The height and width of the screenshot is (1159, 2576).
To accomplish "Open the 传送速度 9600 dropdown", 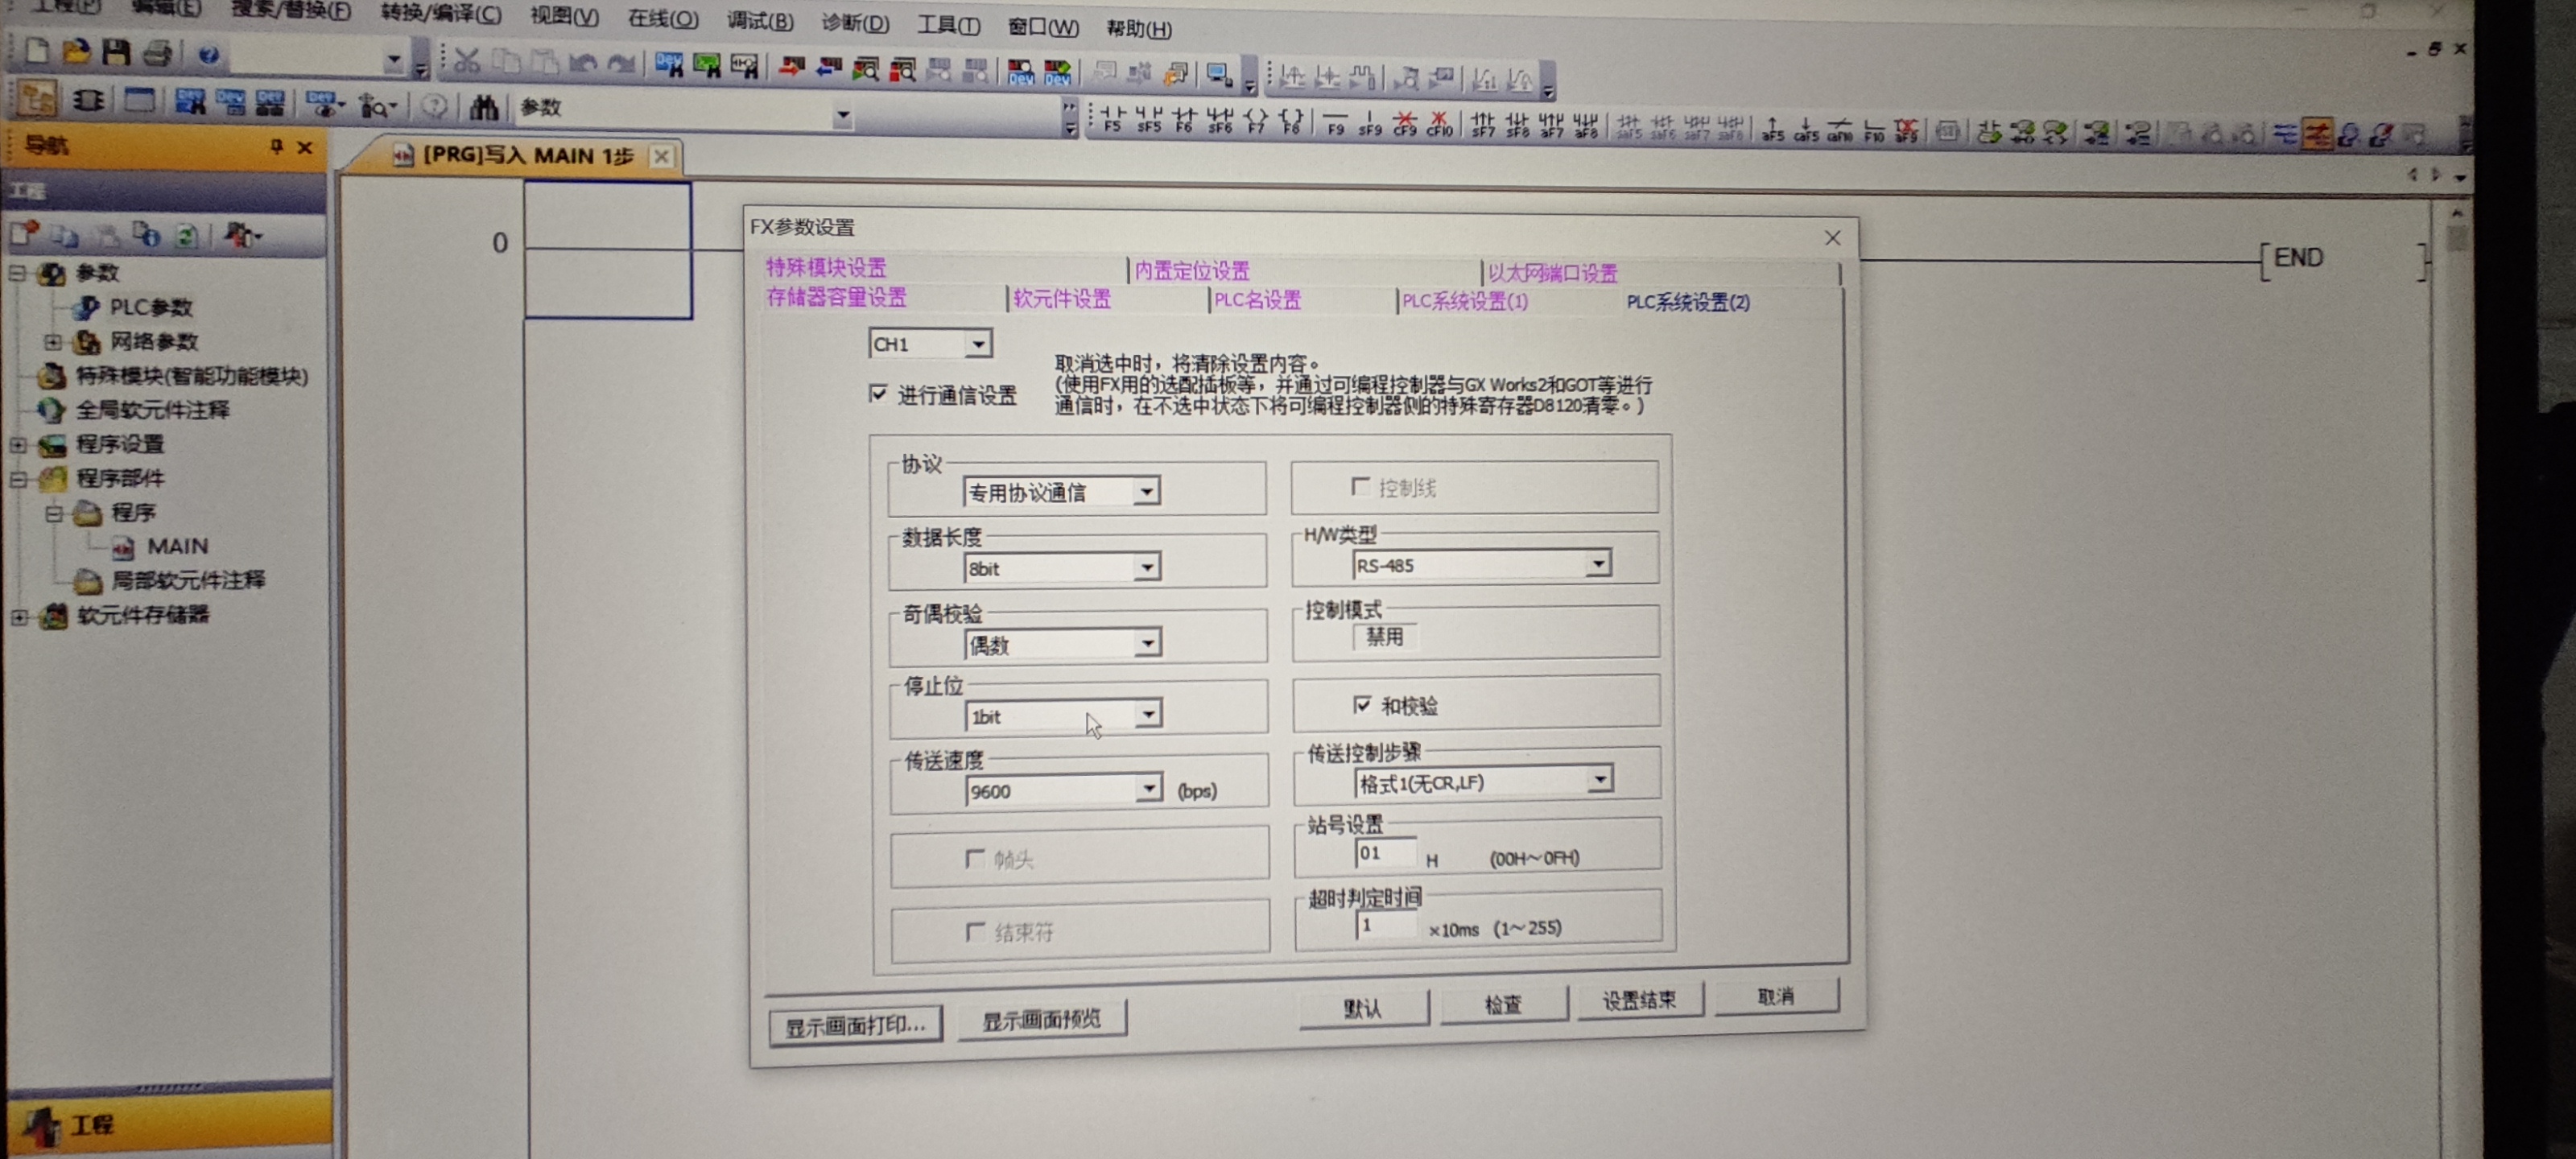I will tap(1149, 788).
